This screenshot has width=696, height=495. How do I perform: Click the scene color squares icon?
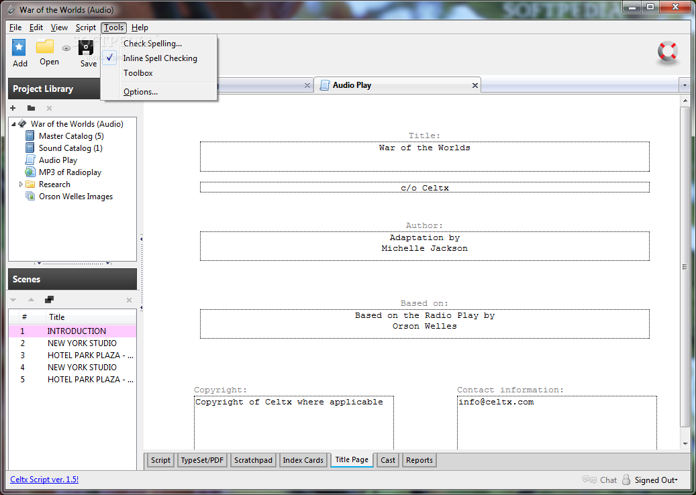[x=49, y=300]
